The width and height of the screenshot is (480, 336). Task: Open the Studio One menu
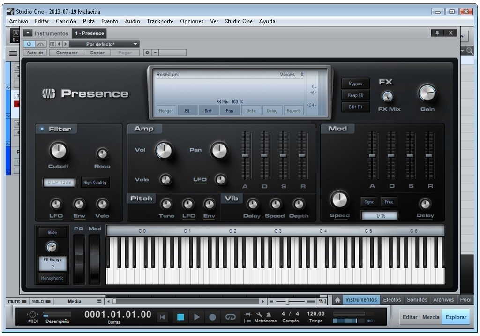(239, 21)
